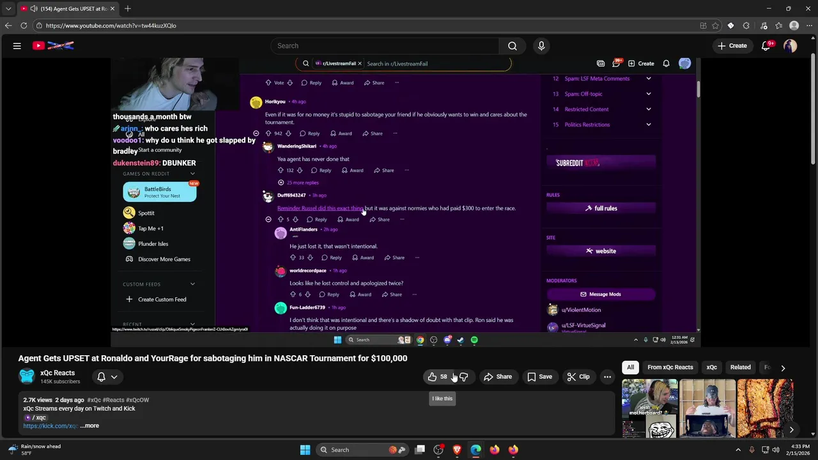818x460 pixels.
Task: Go to the YouTube home logo
Action: [x=54, y=45]
